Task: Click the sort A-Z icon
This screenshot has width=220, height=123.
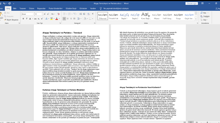Action: point(88,14)
